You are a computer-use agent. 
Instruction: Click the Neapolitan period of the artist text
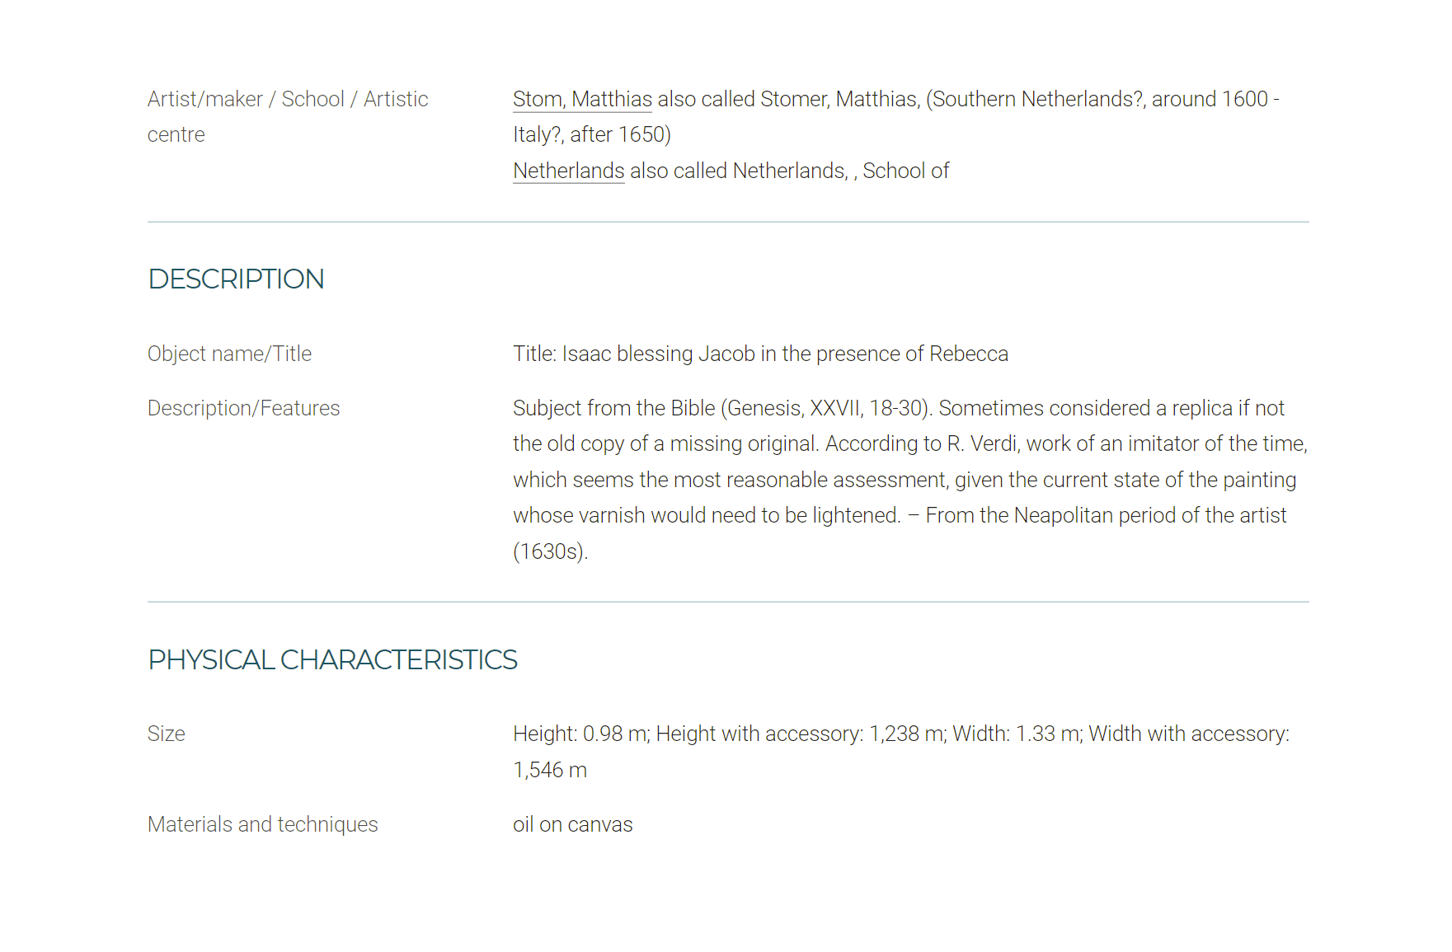pos(1149,515)
